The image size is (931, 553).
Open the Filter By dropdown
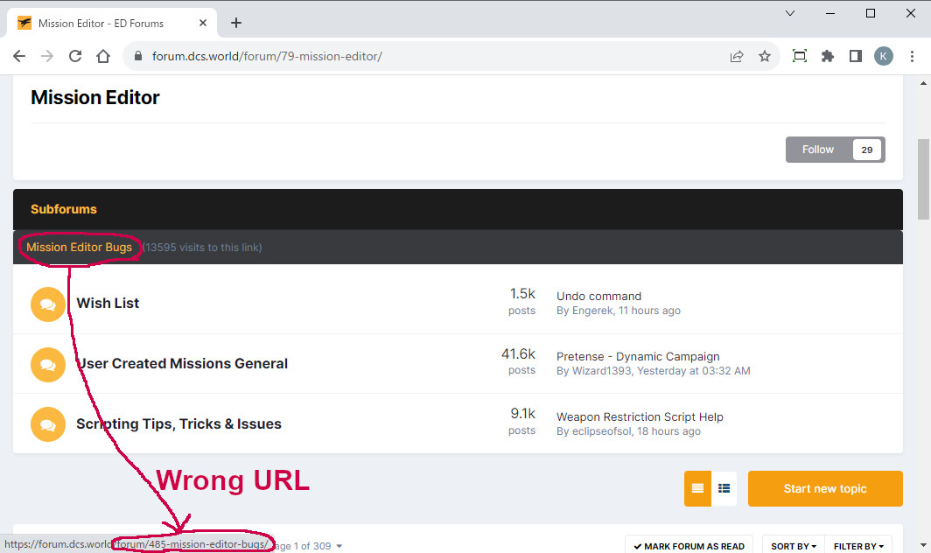[x=858, y=546]
